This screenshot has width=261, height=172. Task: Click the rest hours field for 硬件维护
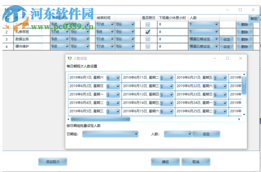pyautogui.click(x=173, y=46)
